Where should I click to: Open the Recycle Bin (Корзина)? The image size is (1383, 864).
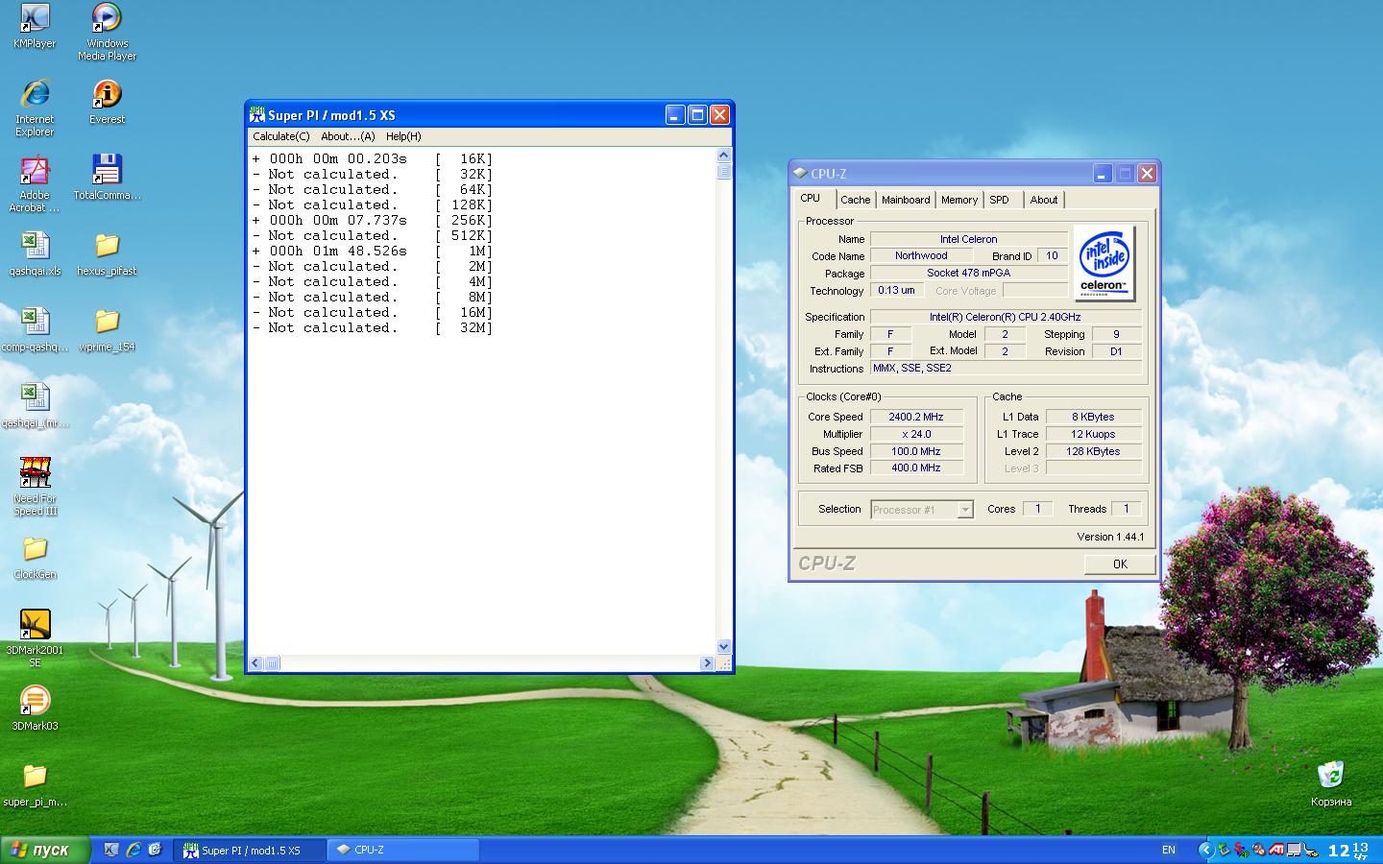tap(1330, 783)
